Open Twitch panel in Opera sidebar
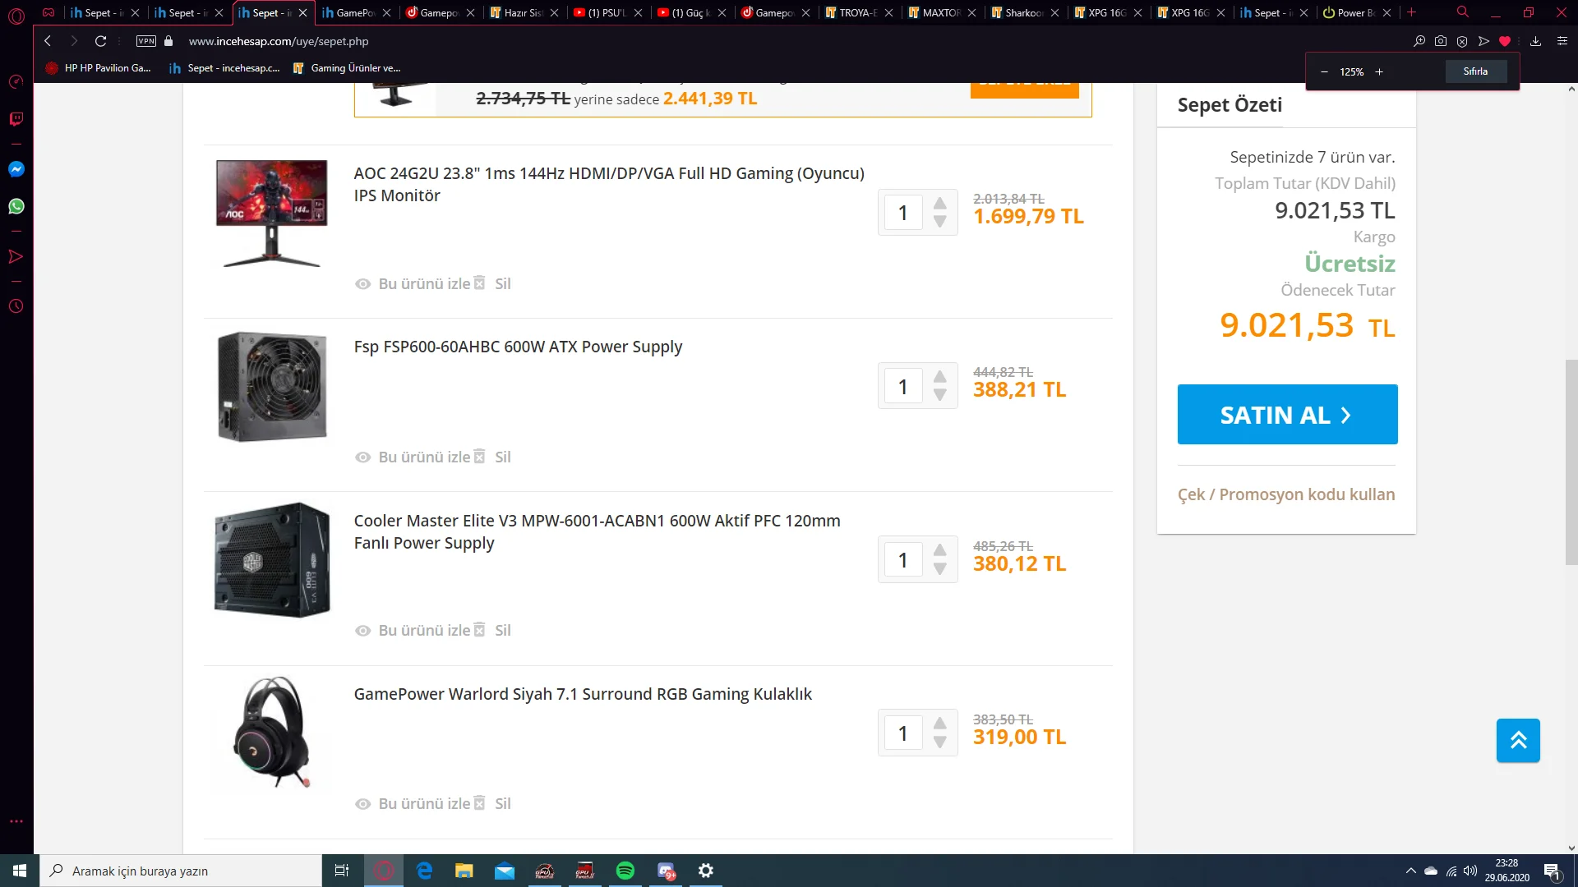This screenshot has height=887, width=1578. [16, 119]
